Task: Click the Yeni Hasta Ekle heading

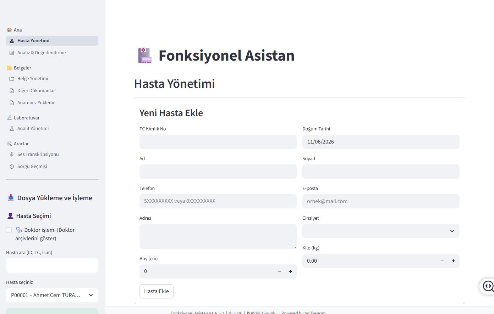Action: [x=171, y=113]
